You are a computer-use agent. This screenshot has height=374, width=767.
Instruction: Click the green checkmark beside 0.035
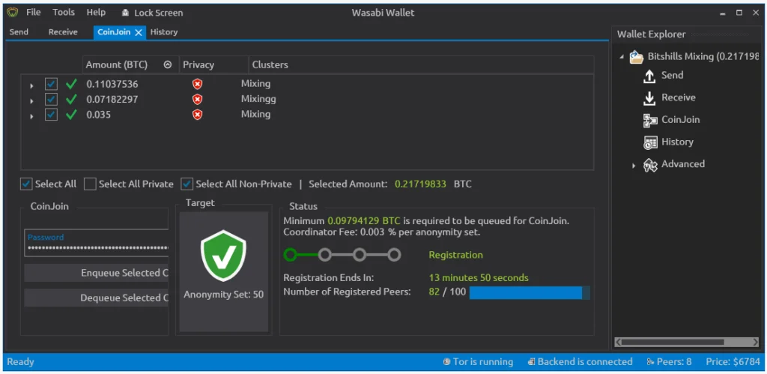pyautogui.click(x=71, y=115)
